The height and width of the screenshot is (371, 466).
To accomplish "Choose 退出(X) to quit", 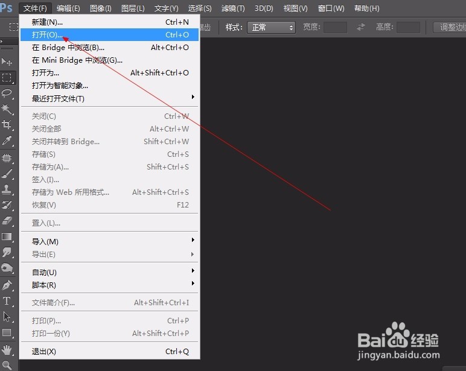I will click(x=110, y=352).
